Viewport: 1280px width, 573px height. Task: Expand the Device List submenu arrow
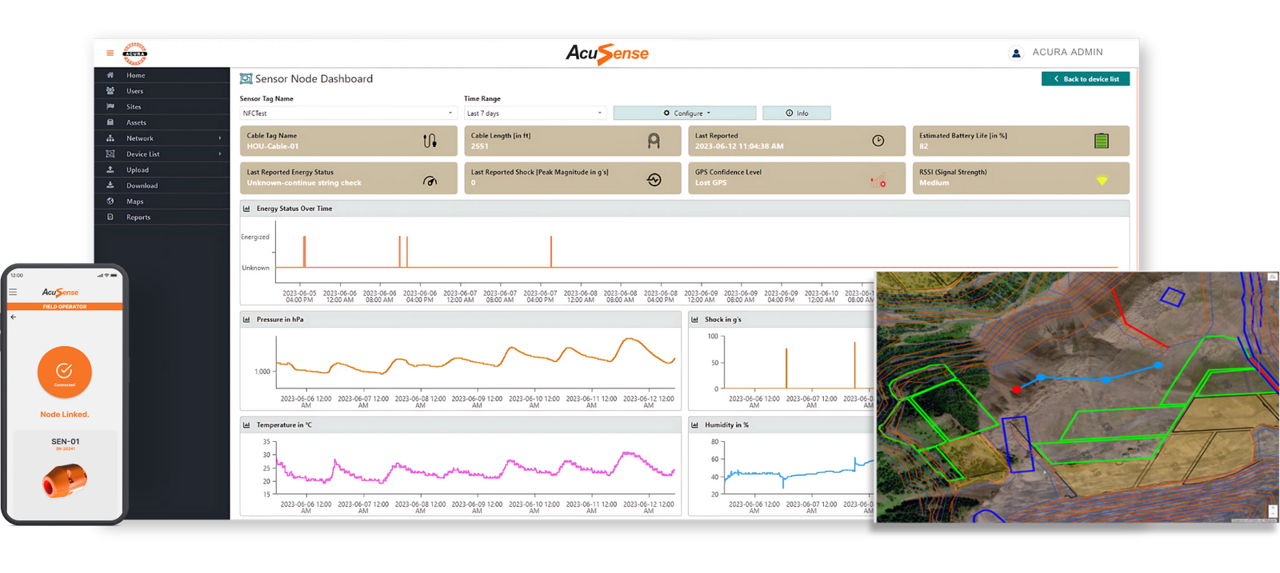(x=220, y=154)
